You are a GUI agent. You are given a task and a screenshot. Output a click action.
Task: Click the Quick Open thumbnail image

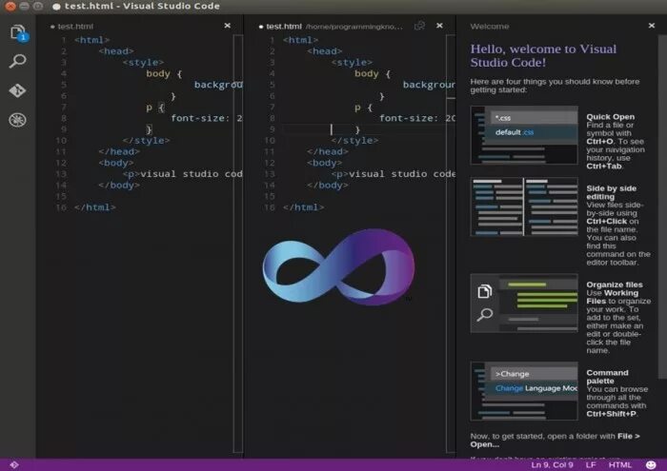pos(524,135)
